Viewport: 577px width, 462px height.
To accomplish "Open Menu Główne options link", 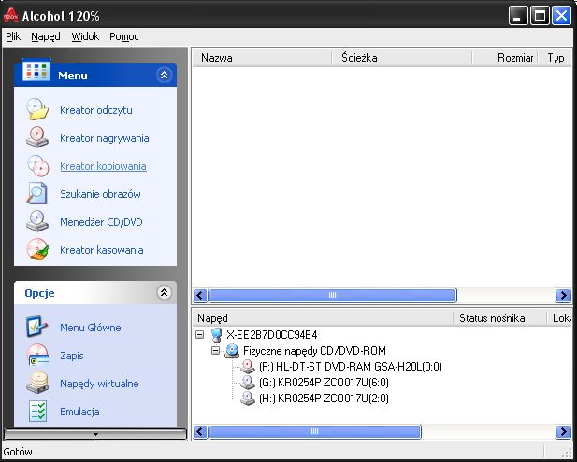I will tap(91, 328).
